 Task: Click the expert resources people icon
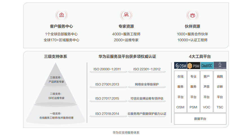click(x=126, y=15)
